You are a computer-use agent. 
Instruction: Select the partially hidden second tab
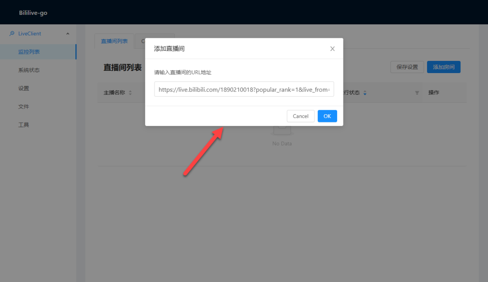click(x=141, y=41)
